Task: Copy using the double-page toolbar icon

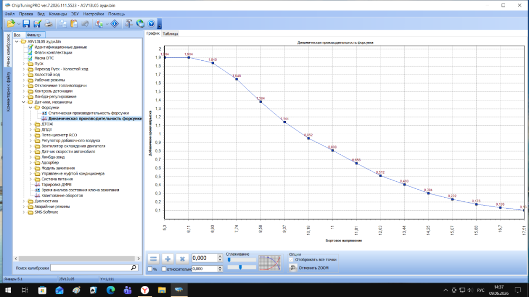Action: pyautogui.click(x=63, y=24)
